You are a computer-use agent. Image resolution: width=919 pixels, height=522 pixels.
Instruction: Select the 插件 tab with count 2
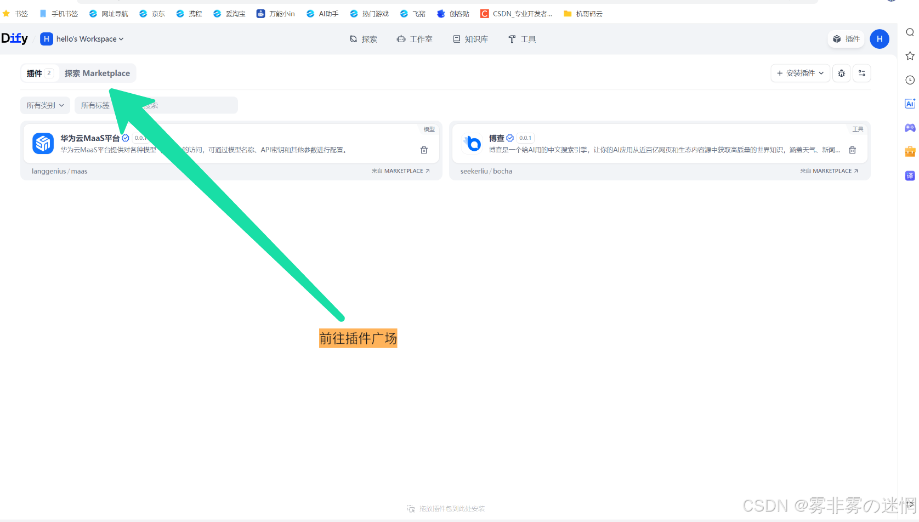pyautogui.click(x=39, y=73)
